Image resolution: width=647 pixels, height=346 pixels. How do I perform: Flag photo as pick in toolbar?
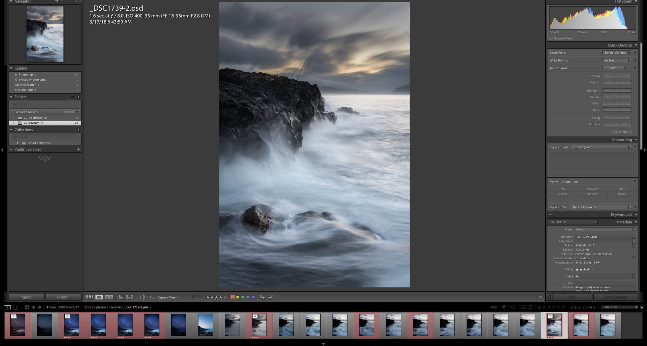coord(194,297)
